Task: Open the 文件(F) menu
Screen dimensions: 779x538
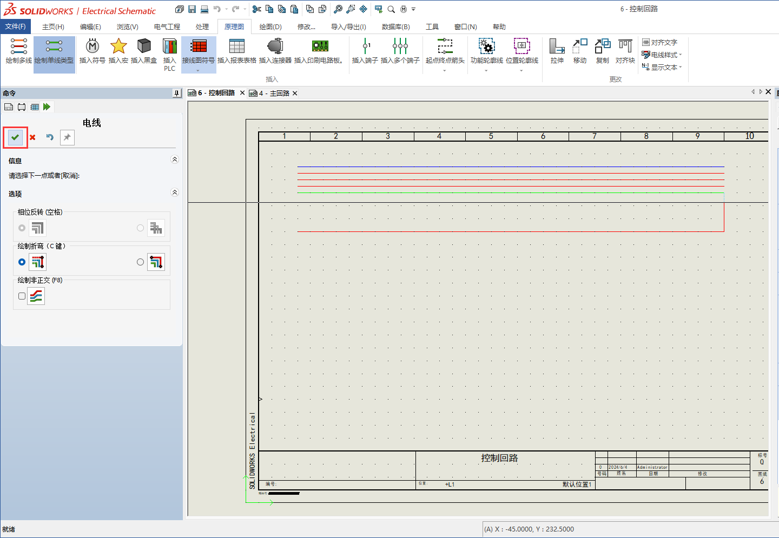Action: pos(15,26)
